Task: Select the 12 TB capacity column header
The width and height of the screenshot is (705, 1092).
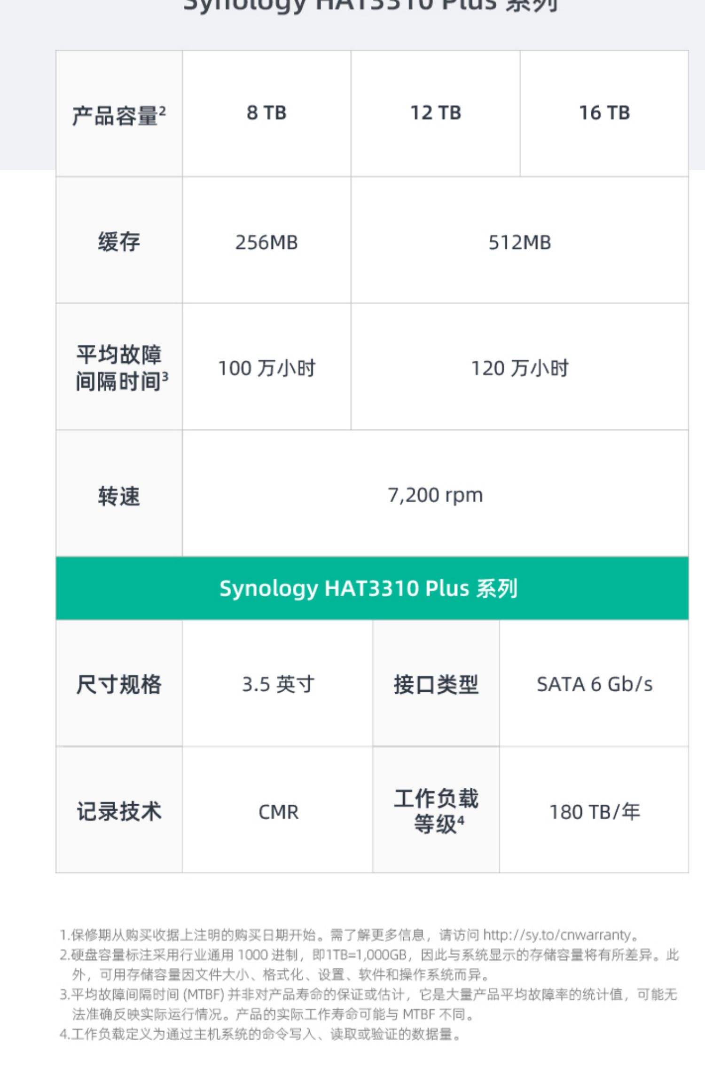Action: [x=435, y=113]
